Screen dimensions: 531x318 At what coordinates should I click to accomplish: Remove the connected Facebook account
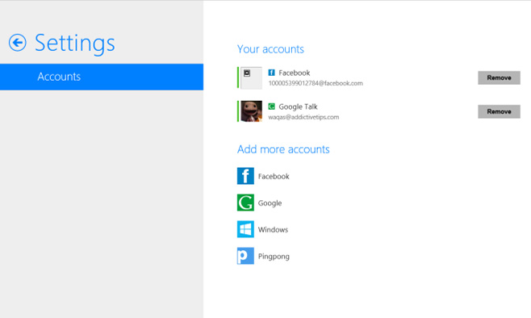tap(499, 77)
